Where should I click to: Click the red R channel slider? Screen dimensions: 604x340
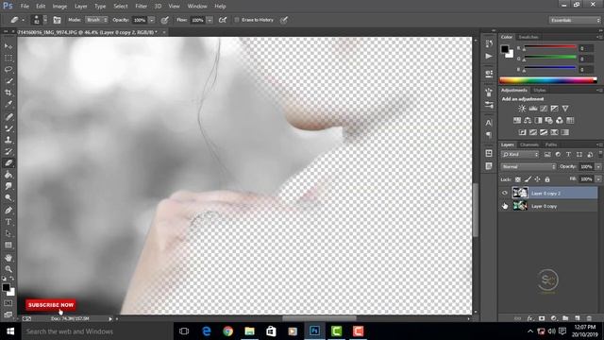(x=550, y=47)
